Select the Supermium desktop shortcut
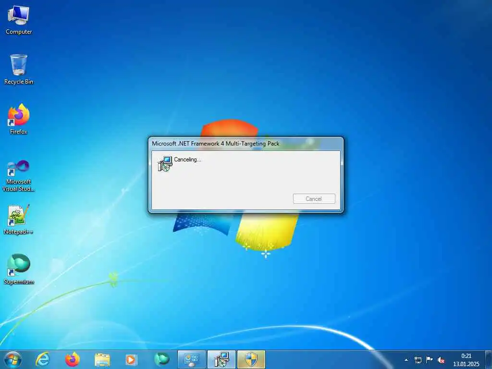492x369 pixels. (19, 269)
